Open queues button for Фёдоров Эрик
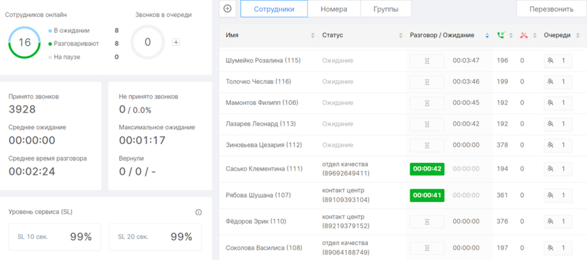 pos(558,222)
